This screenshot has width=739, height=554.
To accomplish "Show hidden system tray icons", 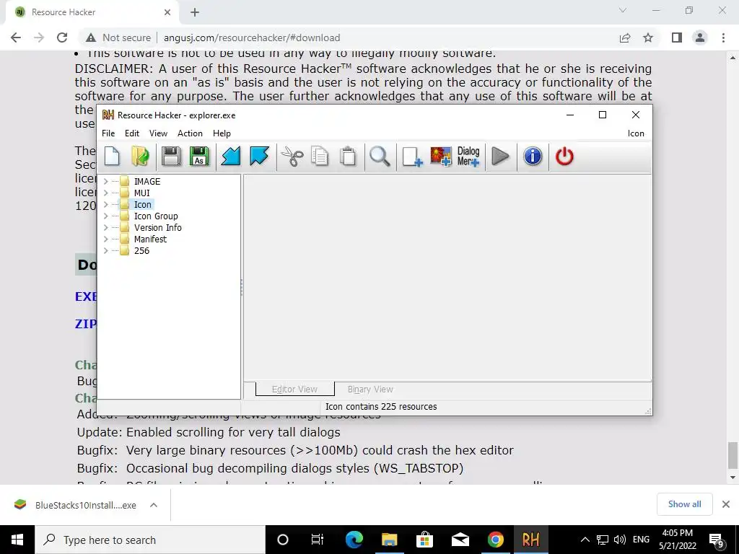I will click(x=585, y=540).
